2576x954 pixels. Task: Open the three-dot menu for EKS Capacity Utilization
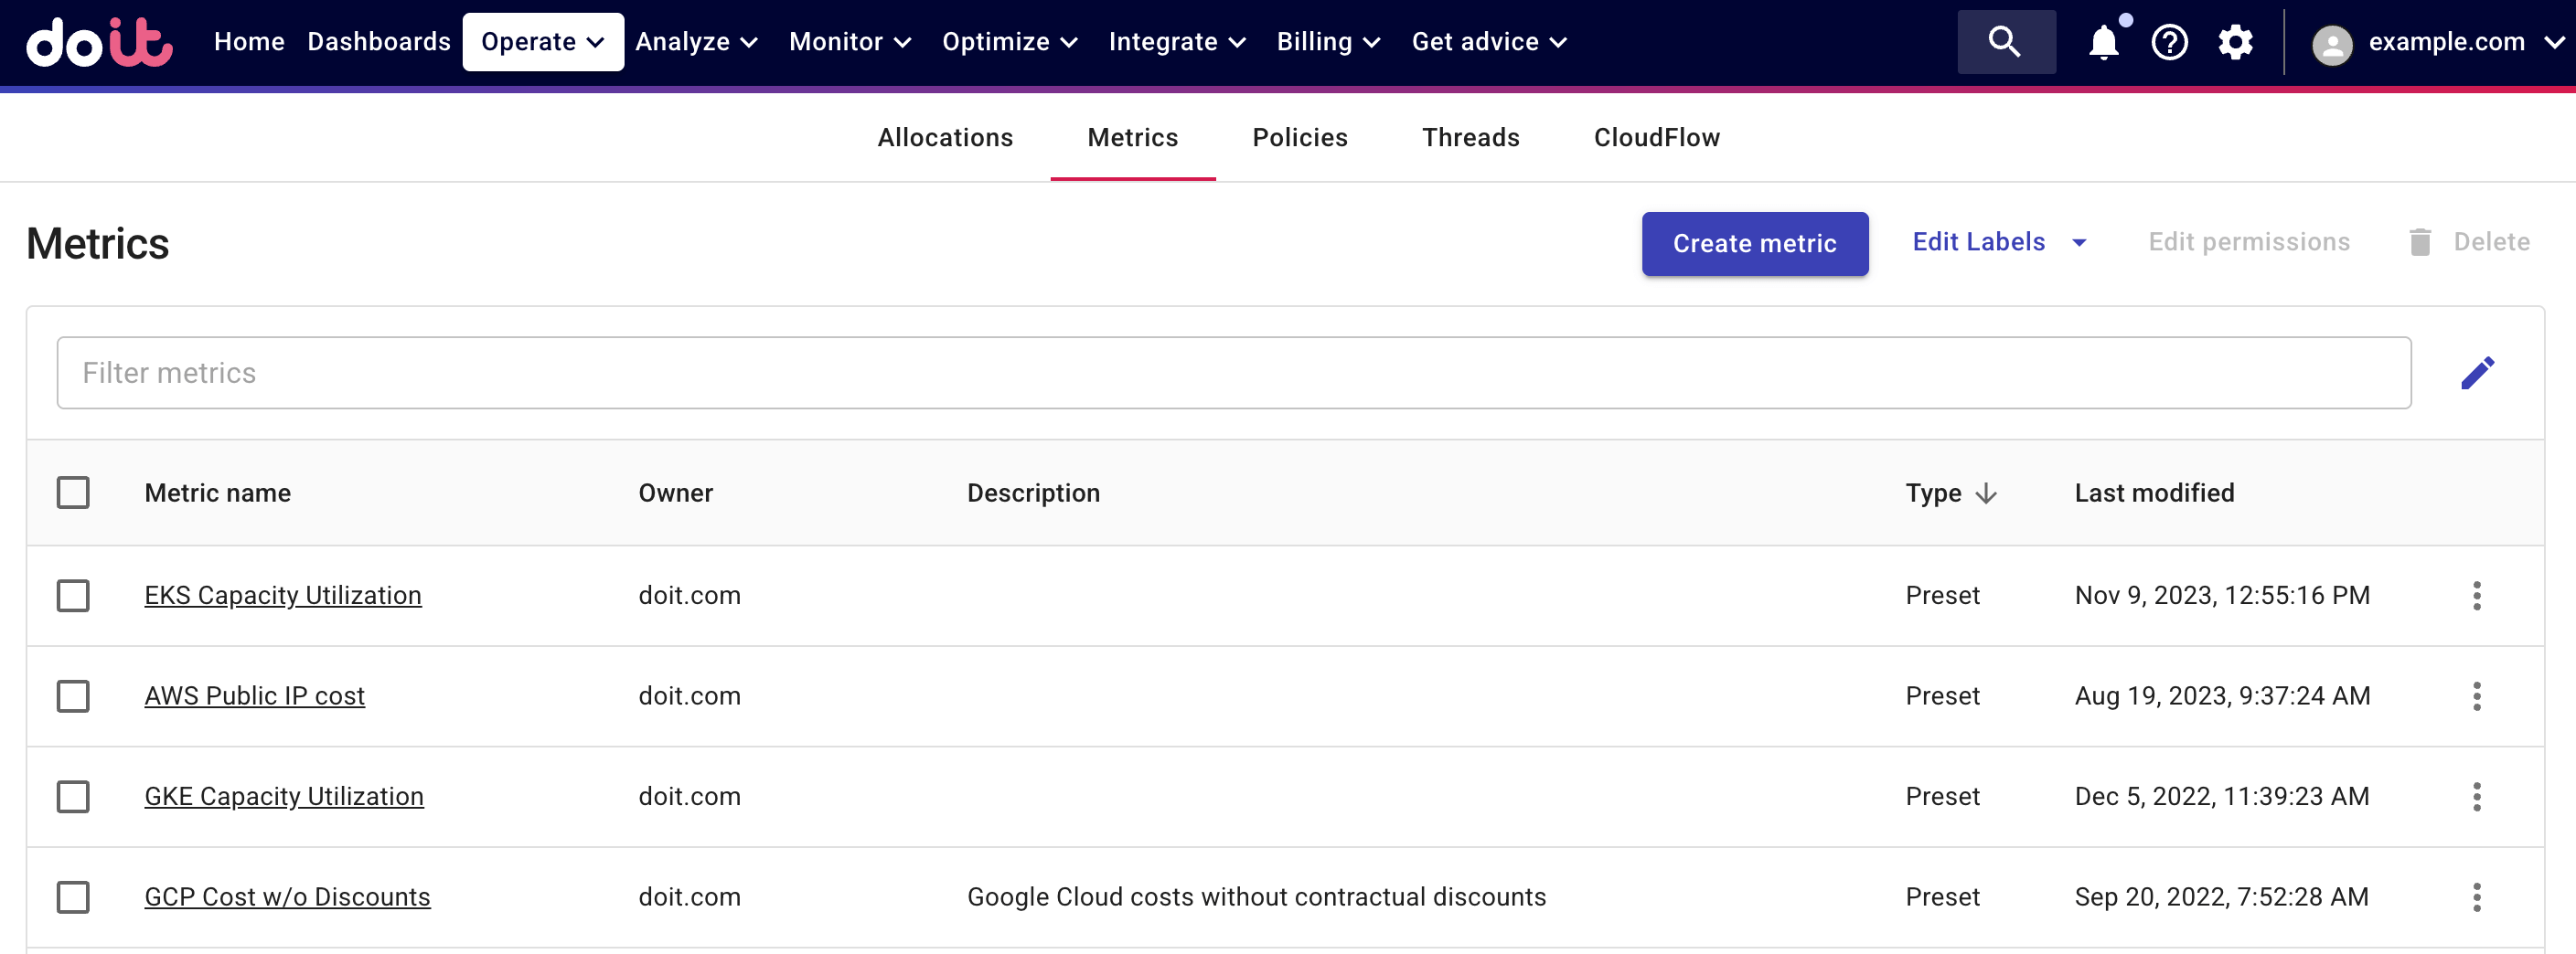coord(2476,596)
